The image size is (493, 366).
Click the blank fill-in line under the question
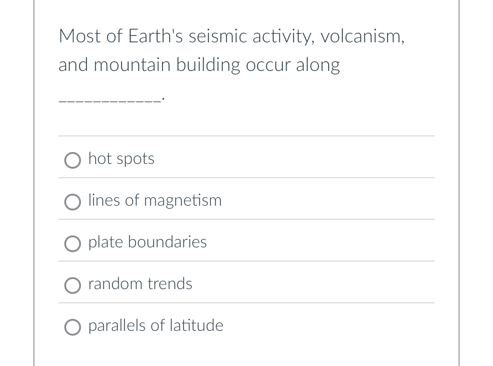(x=109, y=99)
